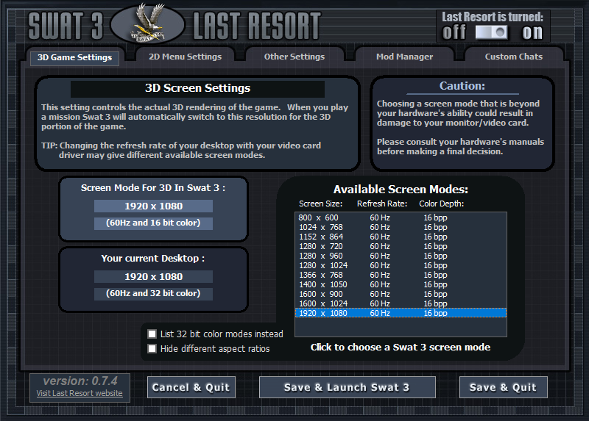Click the 'Caution:' heading
This screenshot has width=589, height=421.
462,86
